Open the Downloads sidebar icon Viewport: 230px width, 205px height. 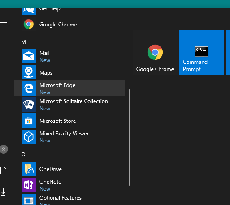[4, 192]
